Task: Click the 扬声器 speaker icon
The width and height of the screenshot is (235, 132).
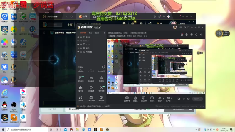Action: click(168, 98)
